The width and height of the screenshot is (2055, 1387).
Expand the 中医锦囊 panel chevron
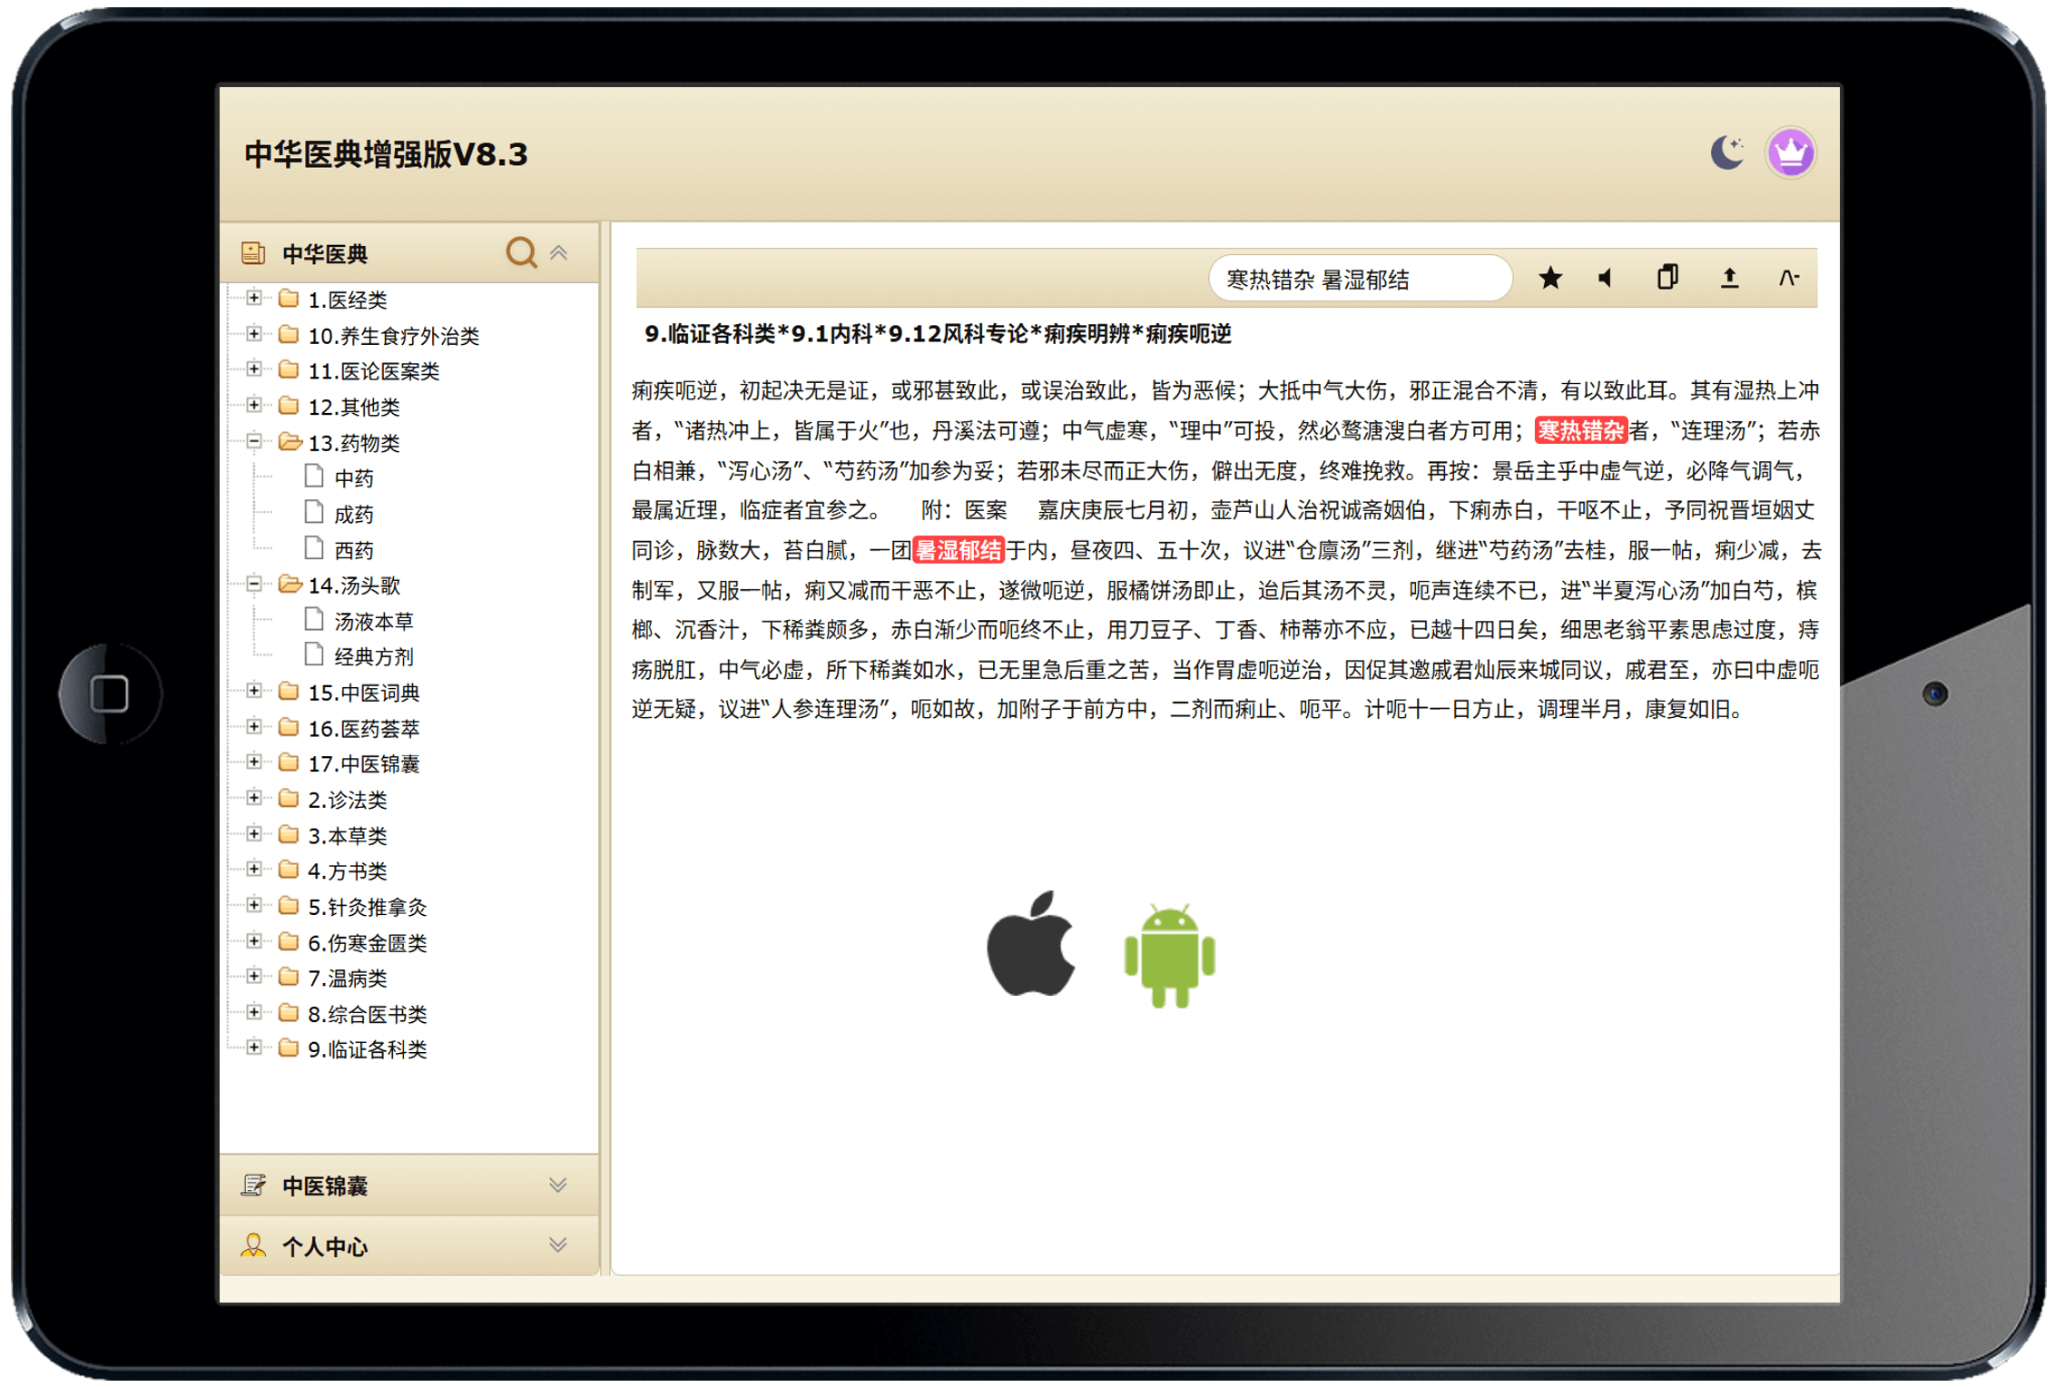(x=558, y=1185)
